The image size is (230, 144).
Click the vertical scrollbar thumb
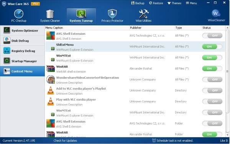227,71
